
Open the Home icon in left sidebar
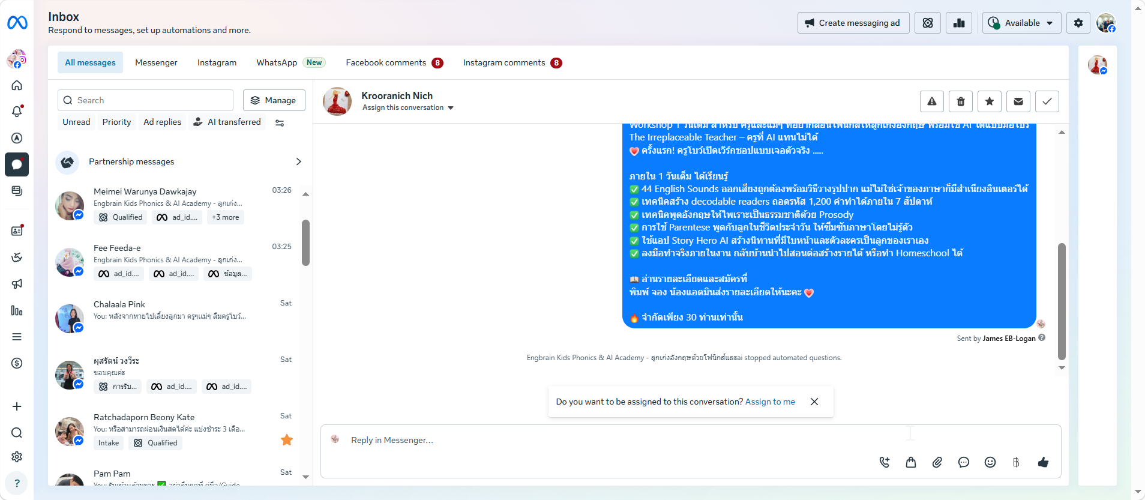click(x=17, y=85)
